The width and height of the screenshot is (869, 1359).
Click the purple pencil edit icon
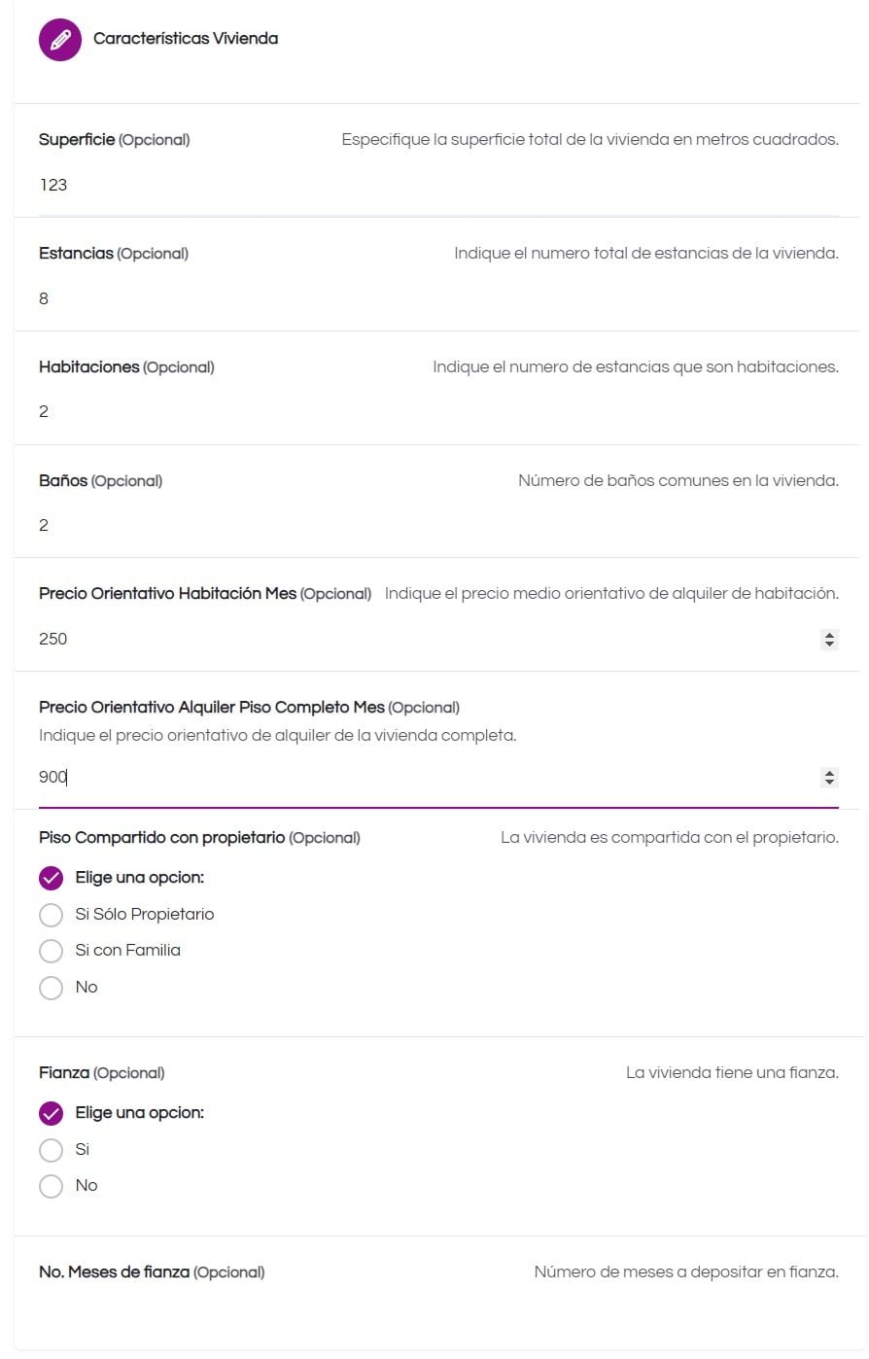tap(60, 40)
